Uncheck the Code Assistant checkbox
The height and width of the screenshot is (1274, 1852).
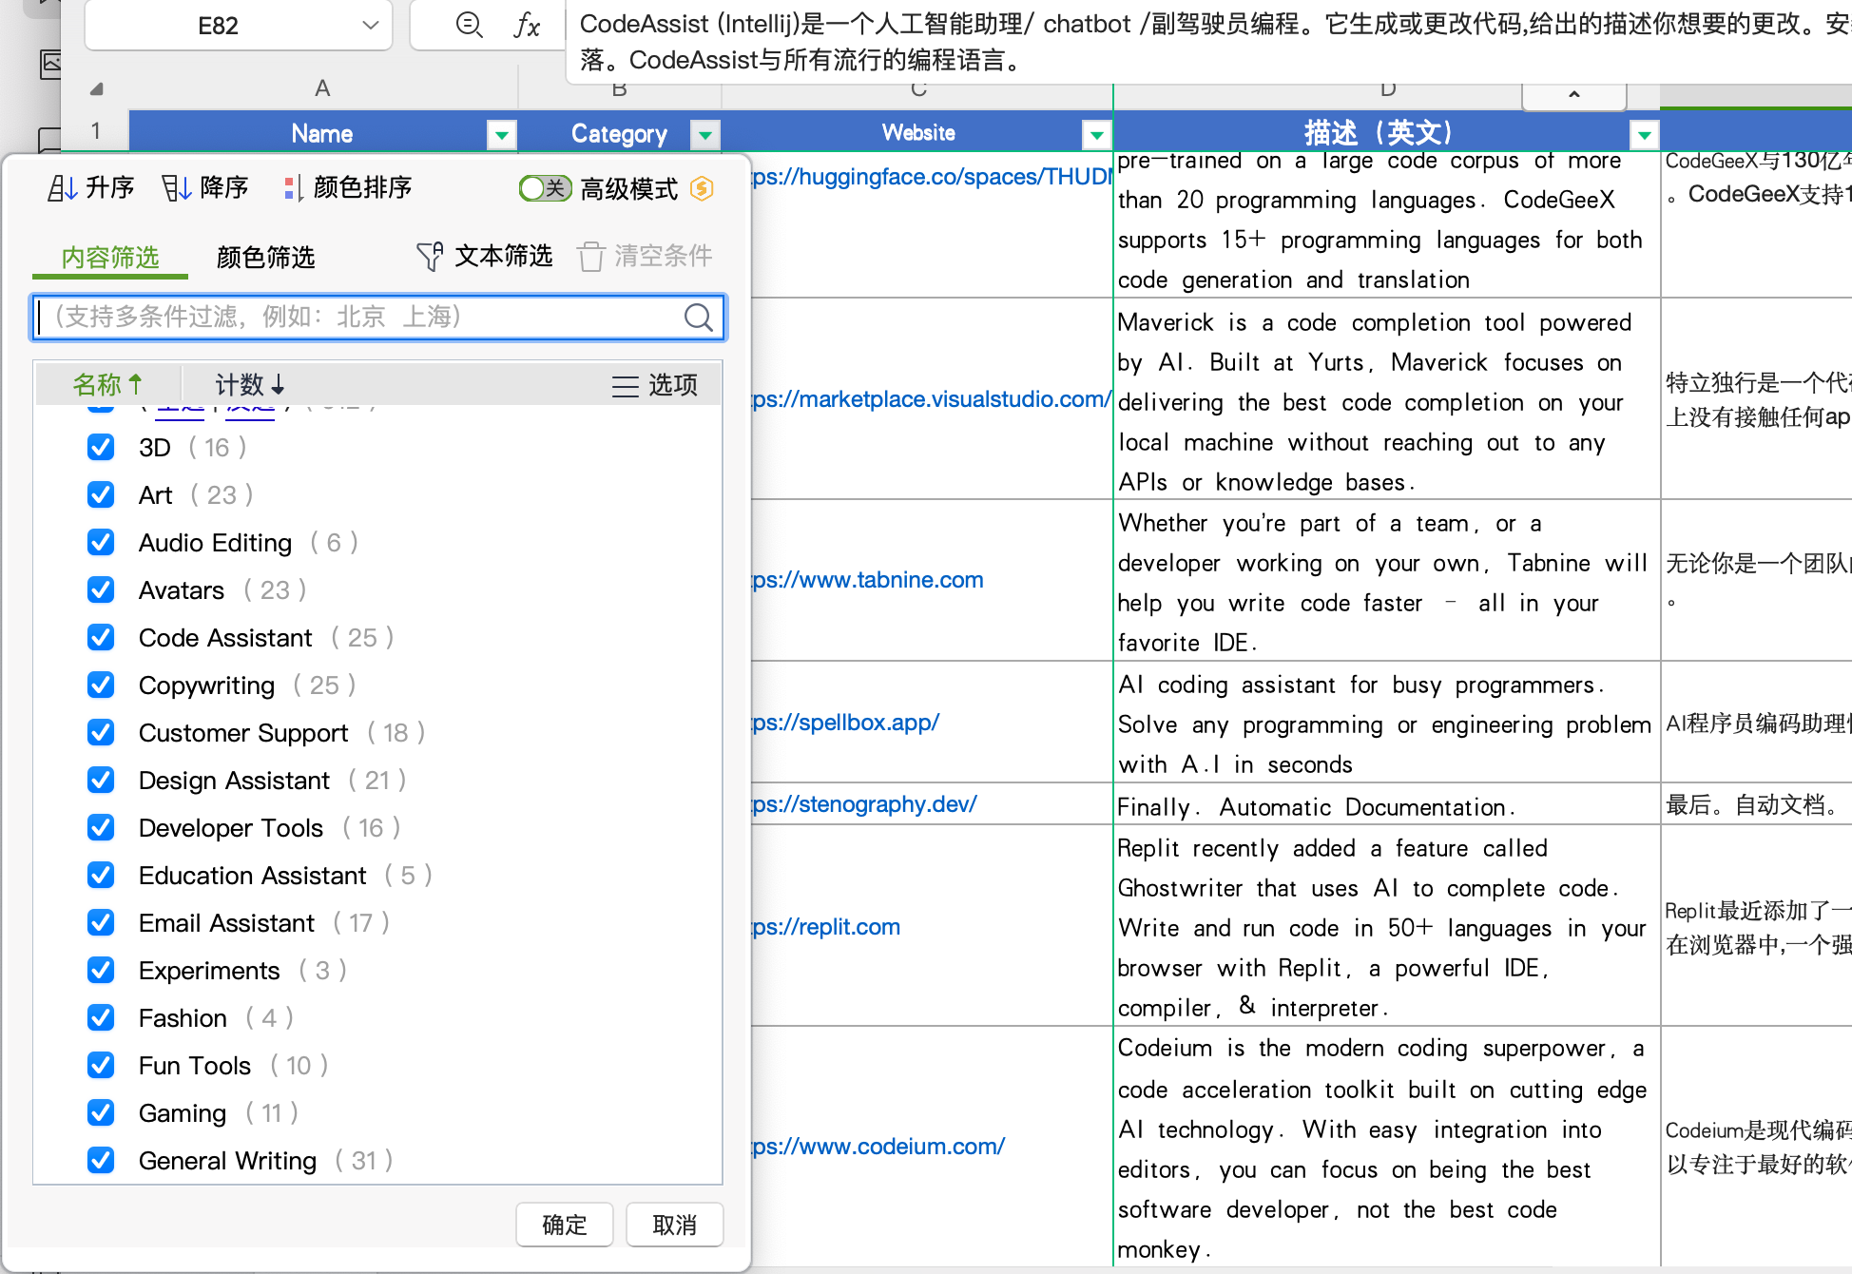point(101,637)
